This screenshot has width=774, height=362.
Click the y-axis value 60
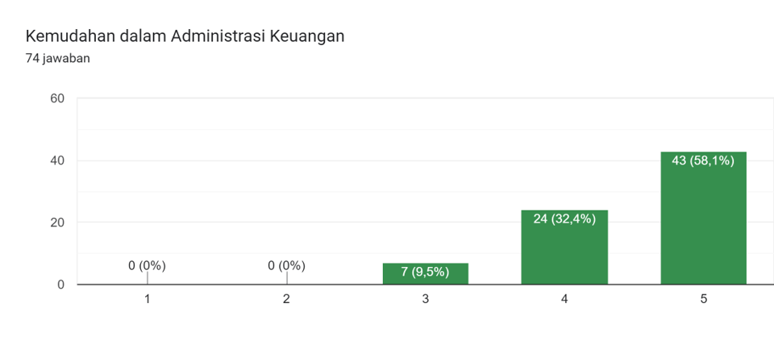[57, 98]
